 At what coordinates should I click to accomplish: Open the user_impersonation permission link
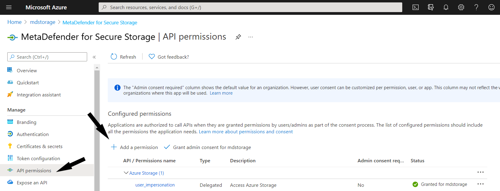point(155,185)
